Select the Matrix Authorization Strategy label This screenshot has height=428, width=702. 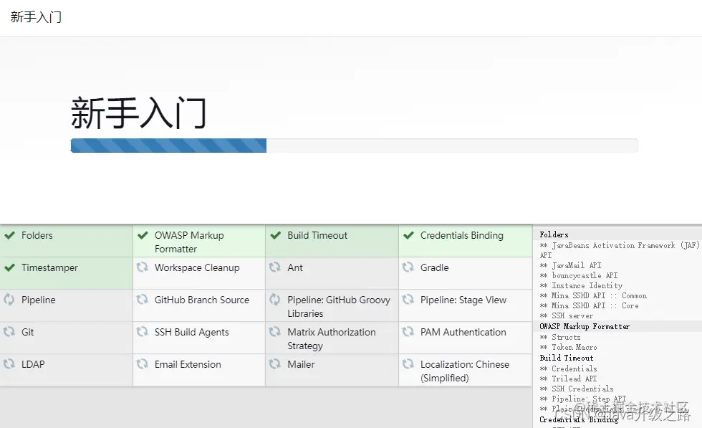point(331,339)
